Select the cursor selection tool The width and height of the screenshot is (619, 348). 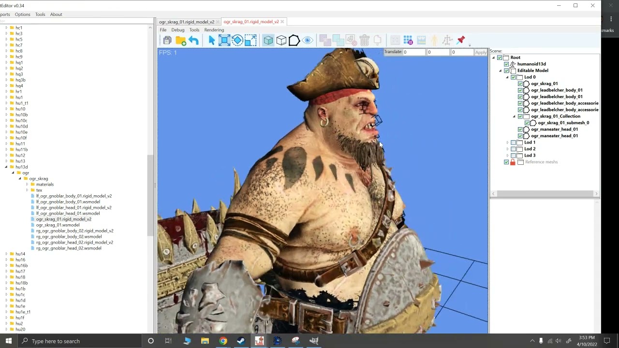pos(211,41)
